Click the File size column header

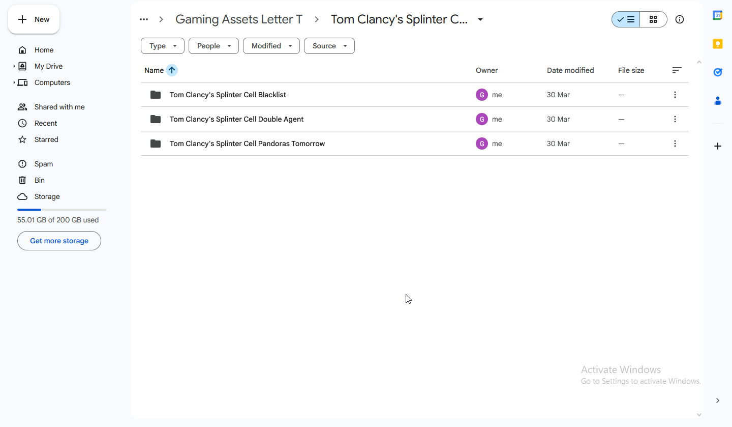(x=631, y=70)
